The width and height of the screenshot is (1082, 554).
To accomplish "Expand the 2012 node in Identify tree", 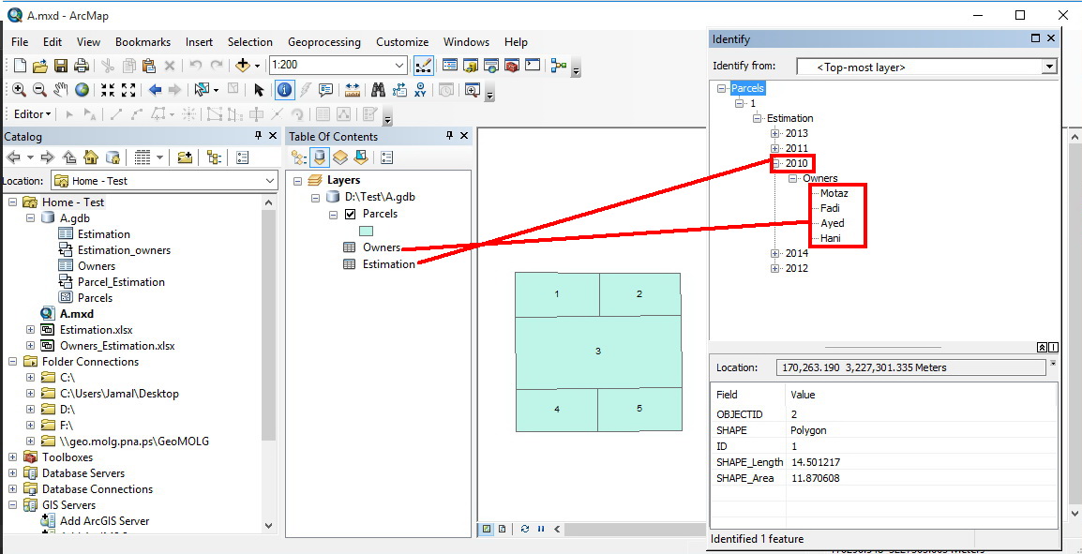I will 774,268.
